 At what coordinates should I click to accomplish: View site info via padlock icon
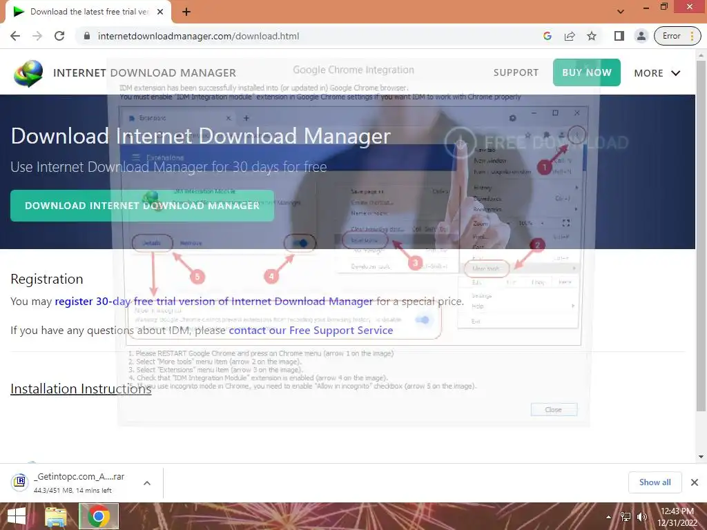point(87,36)
